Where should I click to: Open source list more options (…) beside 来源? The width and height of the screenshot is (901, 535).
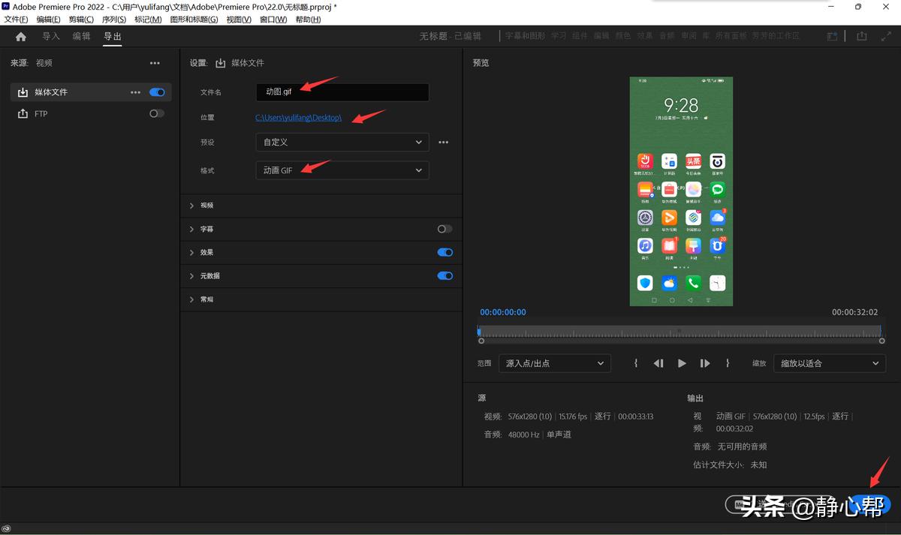(155, 63)
